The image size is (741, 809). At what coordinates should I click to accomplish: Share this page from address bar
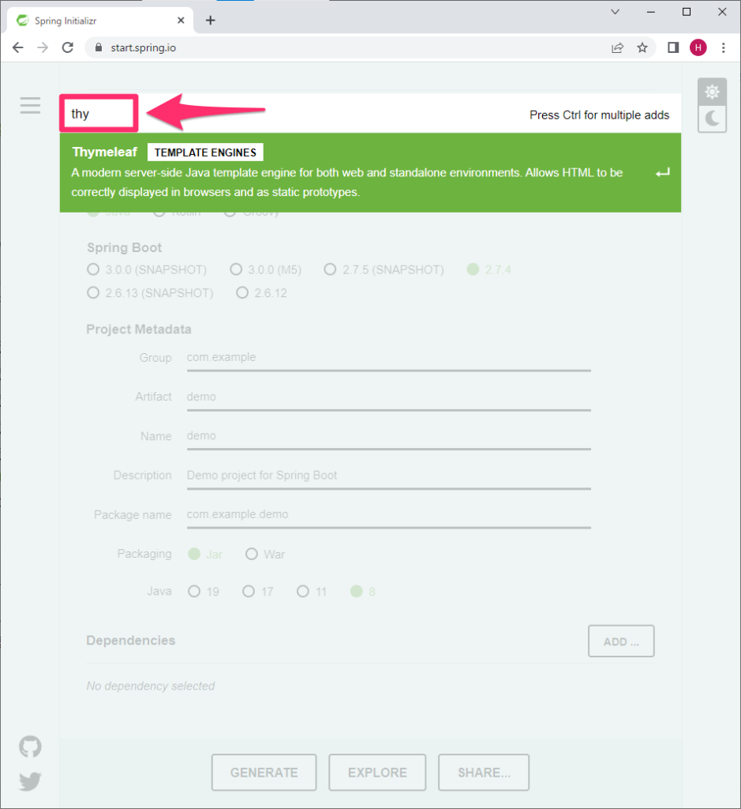click(617, 47)
